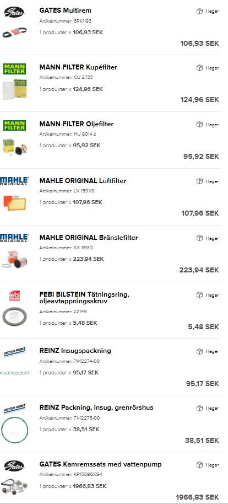Open REINZ Insugspackning product link
Screen dimensions: 228x504
coord(75,351)
